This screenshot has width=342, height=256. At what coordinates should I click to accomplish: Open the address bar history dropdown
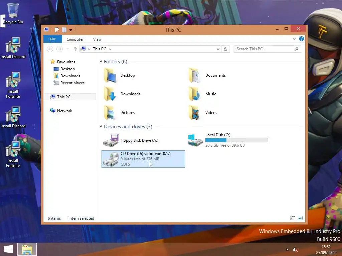pyautogui.click(x=218, y=49)
